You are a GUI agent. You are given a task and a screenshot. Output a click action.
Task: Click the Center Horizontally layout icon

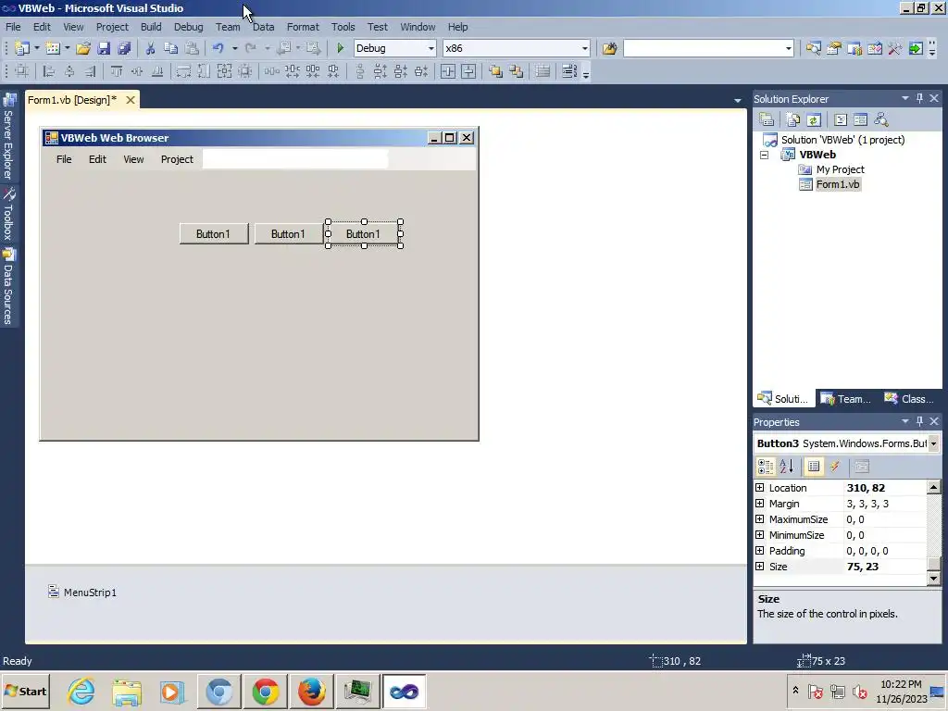(x=448, y=71)
